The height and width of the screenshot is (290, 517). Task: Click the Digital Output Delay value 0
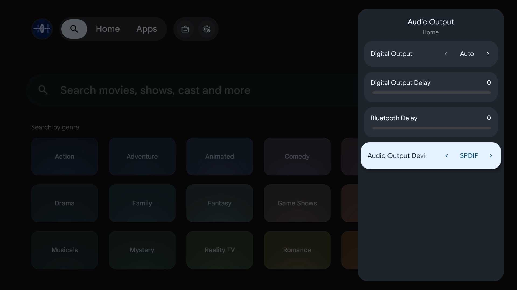[489, 82]
